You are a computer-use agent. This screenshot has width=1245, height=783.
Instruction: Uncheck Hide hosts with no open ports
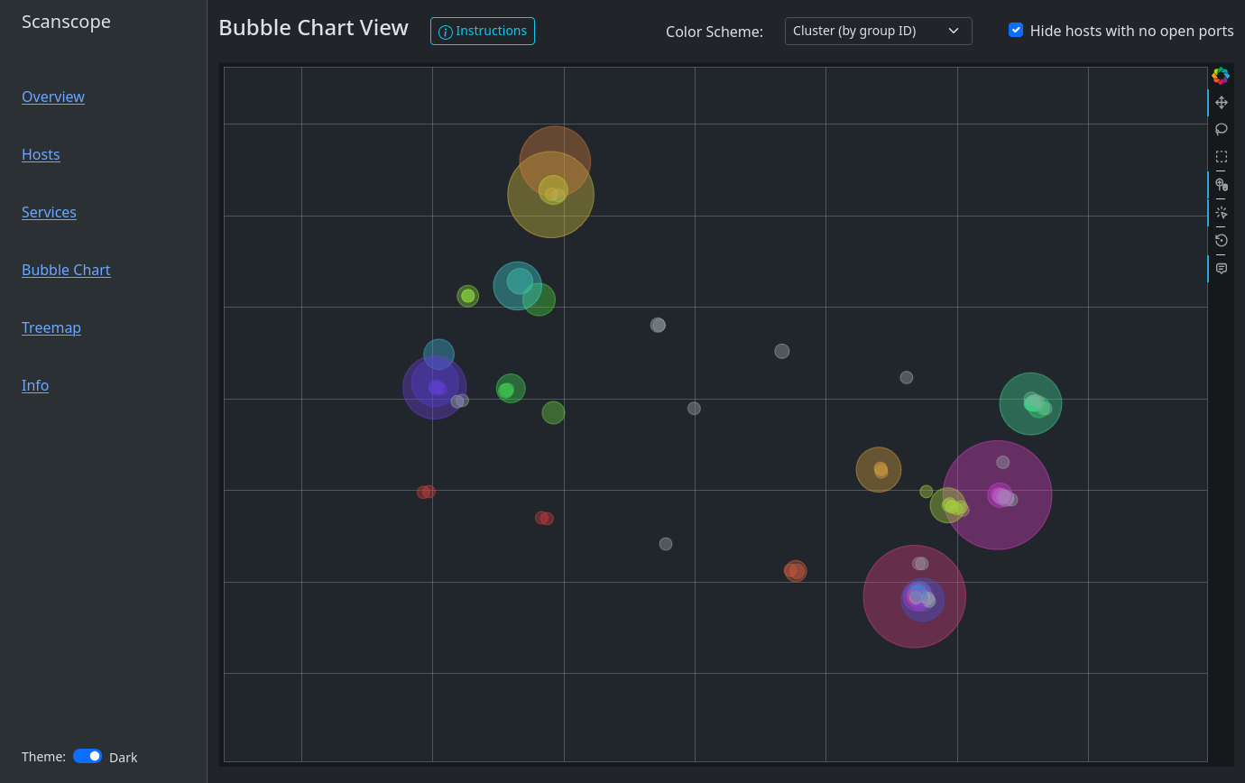tap(1016, 30)
